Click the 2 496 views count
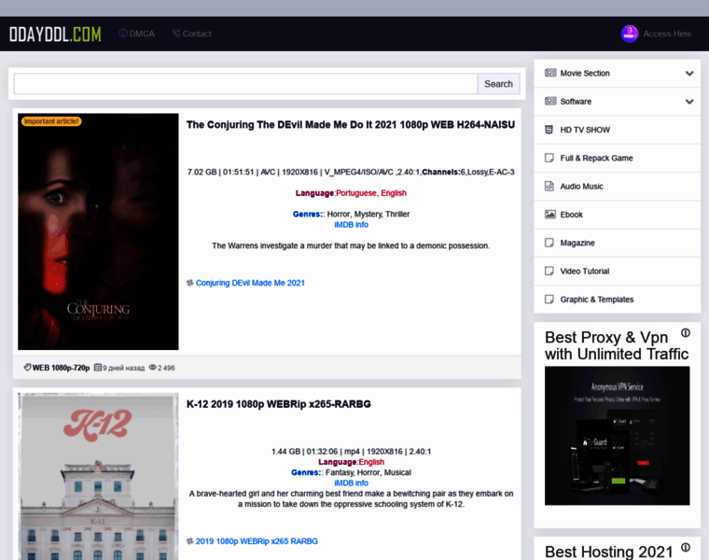The width and height of the screenshot is (709, 560). [166, 368]
